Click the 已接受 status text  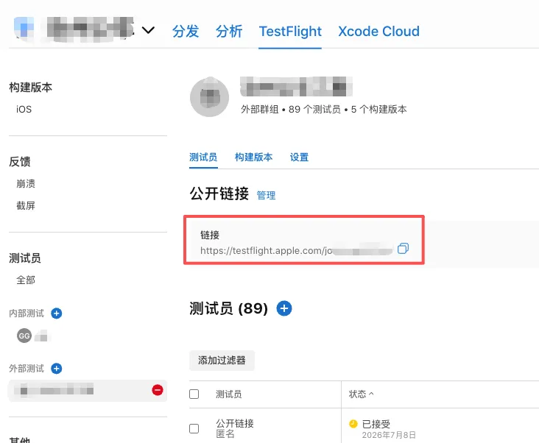pyautogui.click(x=376, y=424)
